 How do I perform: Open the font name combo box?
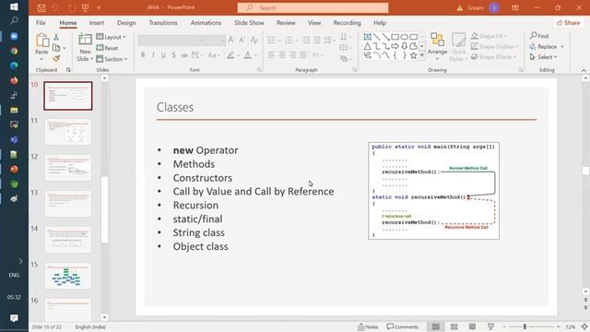[171, 40]
